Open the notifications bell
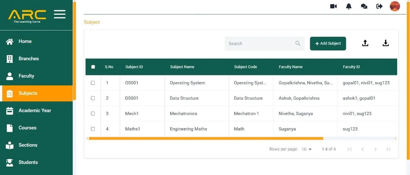 coord(349,6)
